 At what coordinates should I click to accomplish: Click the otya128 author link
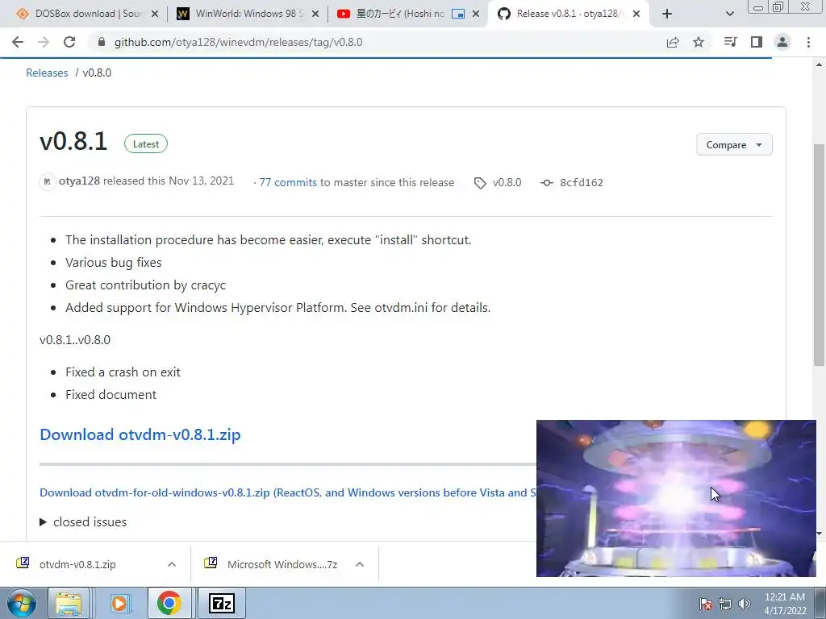[x=79, y=181]
